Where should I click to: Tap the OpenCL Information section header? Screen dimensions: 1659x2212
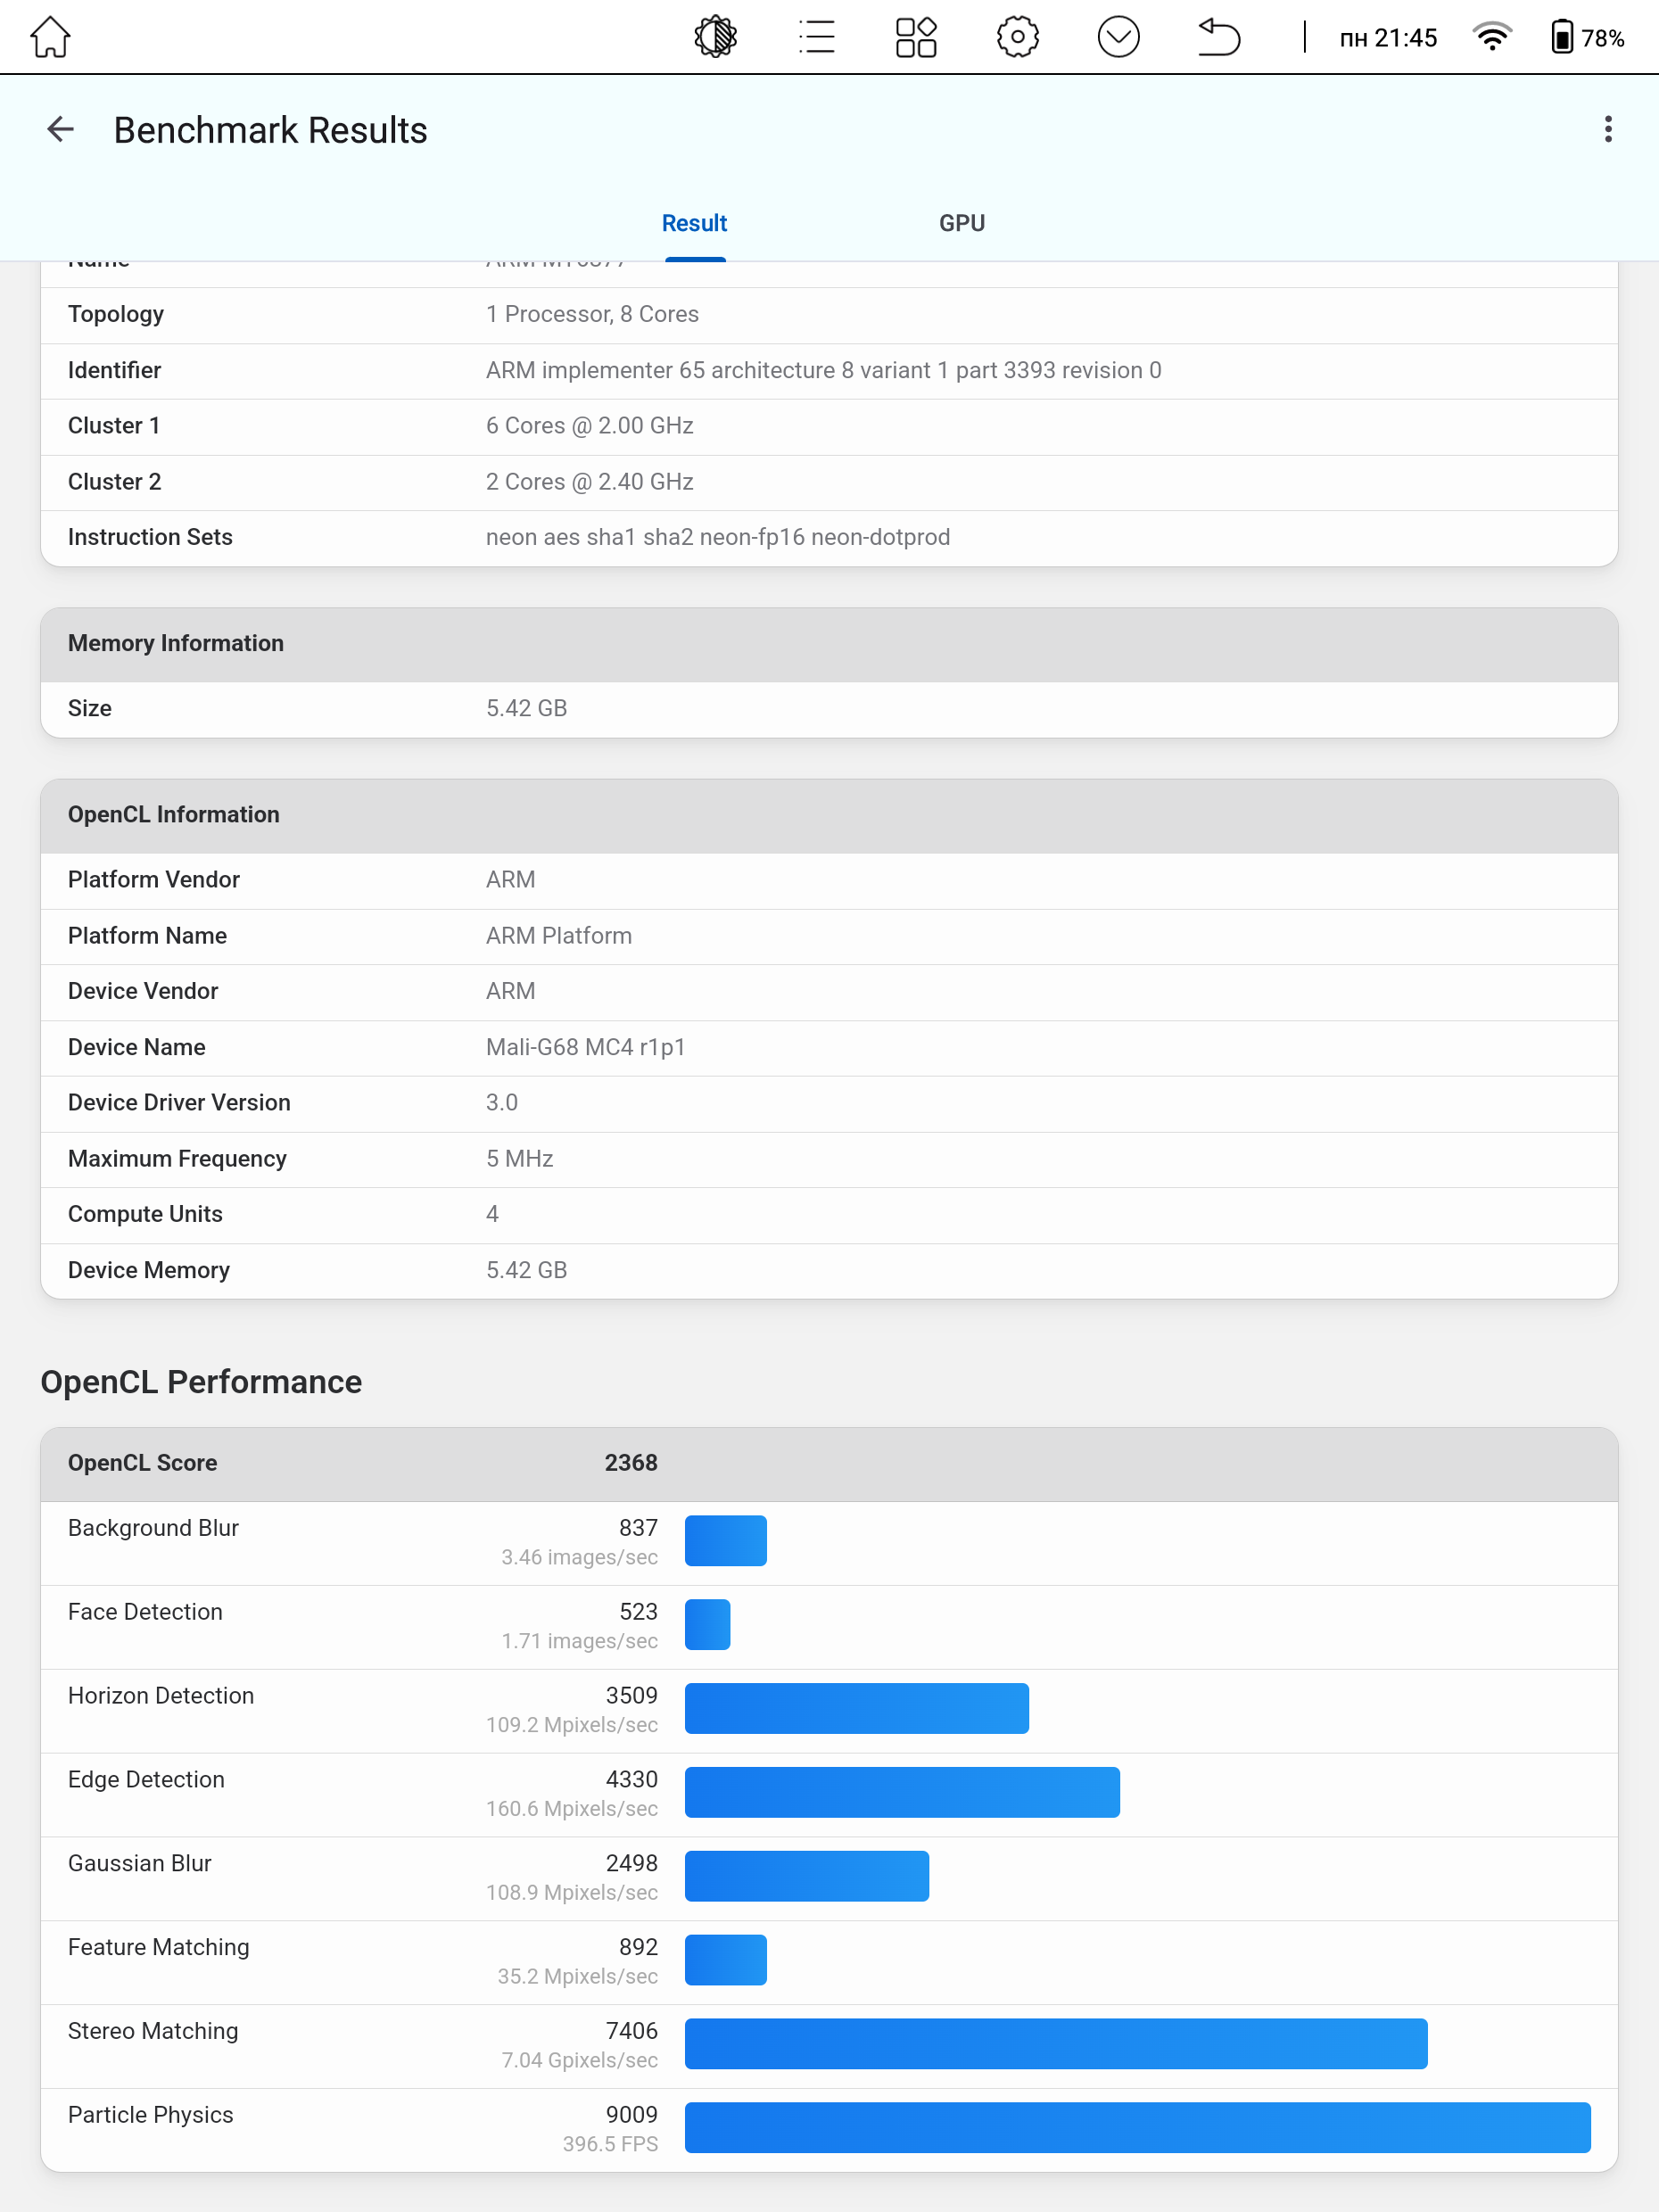coord(829,816)
